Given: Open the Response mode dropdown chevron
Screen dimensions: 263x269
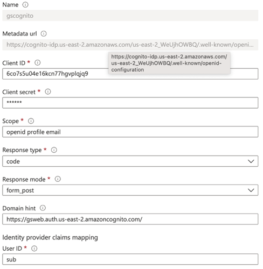Looking at the screenshot, I should tap(251, 190).
